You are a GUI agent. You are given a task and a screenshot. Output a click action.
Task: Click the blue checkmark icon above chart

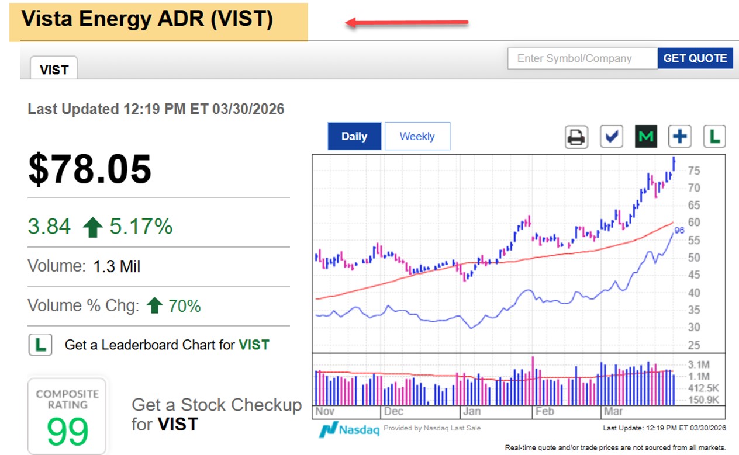612,137
